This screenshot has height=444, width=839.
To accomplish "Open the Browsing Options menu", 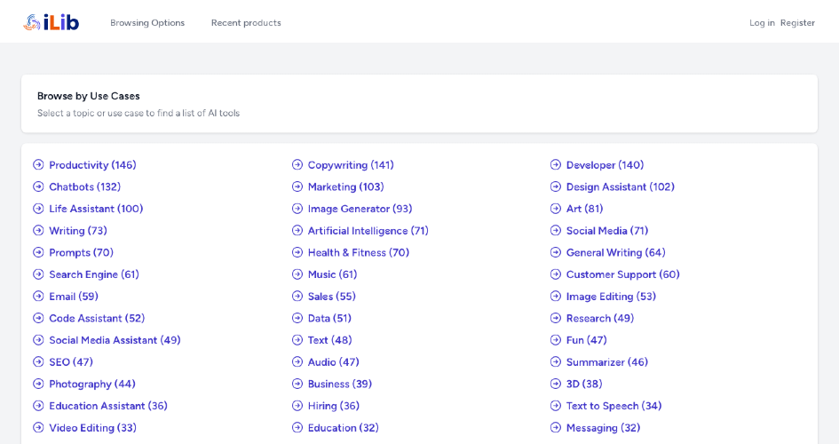I will (x=147, y=23).
